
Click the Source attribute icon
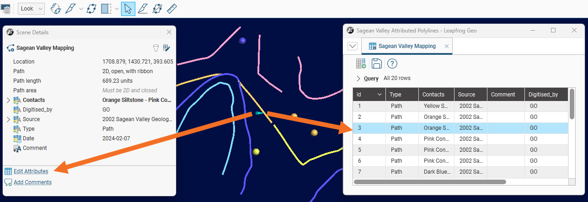[17, 119]
